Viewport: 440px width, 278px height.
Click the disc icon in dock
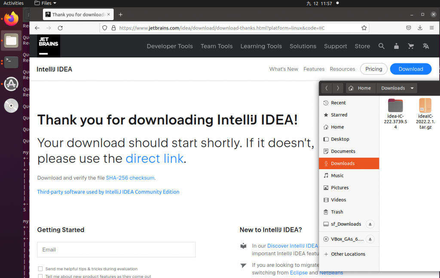[x=11, y=106]
